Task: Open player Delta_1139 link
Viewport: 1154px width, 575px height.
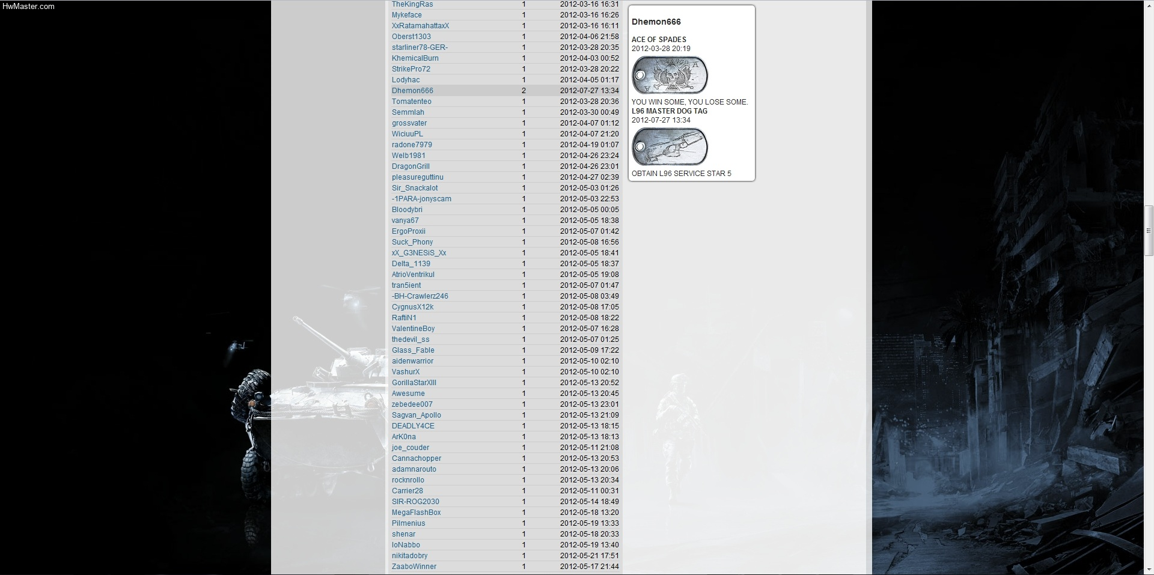Action: [x=411, y=264]
